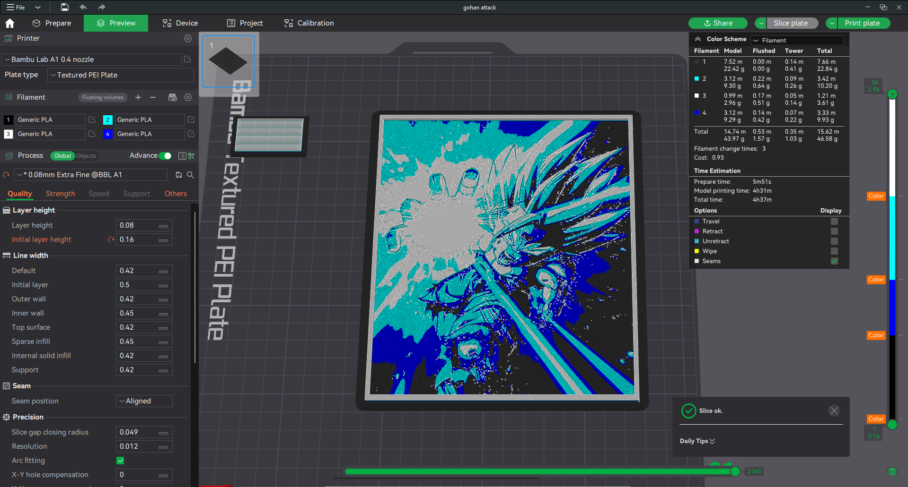The height and width of the screenshot is (487, 908).
Task: Open the Others settings tab
Action: pyautogui.click(x=176, y=194)
